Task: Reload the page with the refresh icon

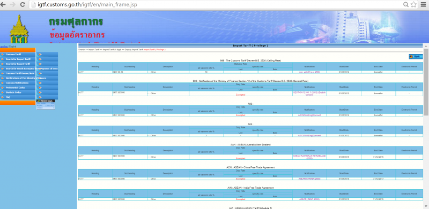Action: [x=23, y=4]
